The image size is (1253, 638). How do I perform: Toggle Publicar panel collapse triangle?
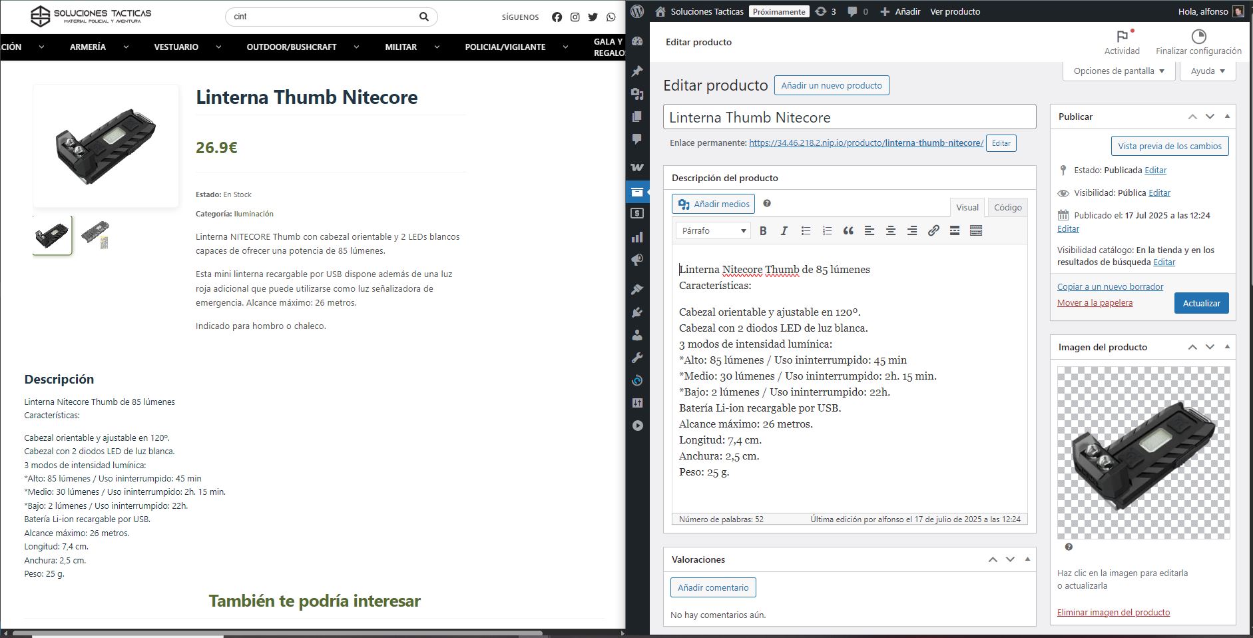[x=1227, y=117]
